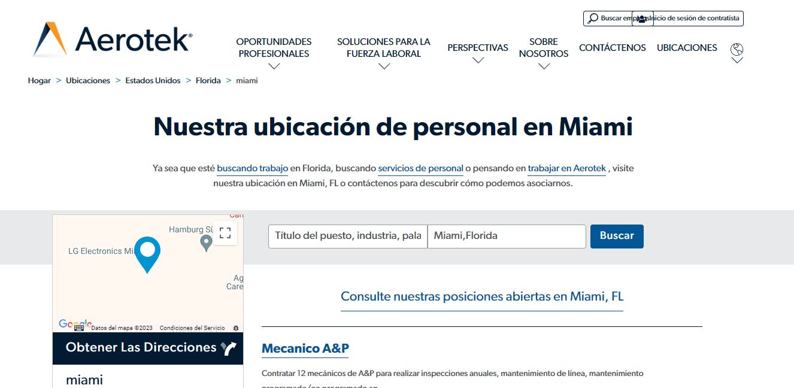The height and width of the screenshot is (388, 794).
Task: Expand the Perspectivas chevron
Action: tap(478, 60)
